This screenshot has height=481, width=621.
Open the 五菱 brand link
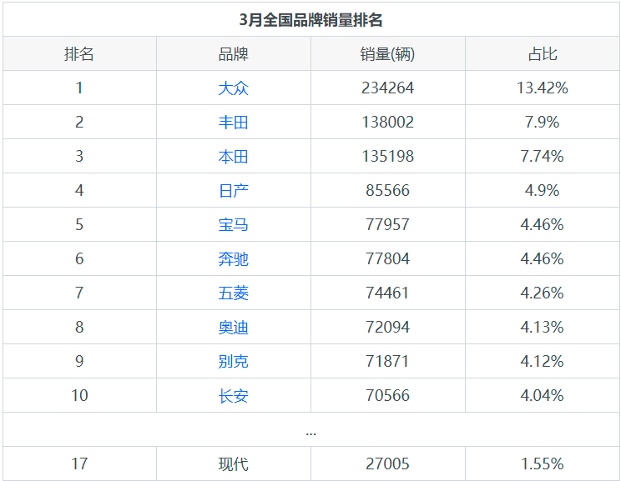point(233,293)
